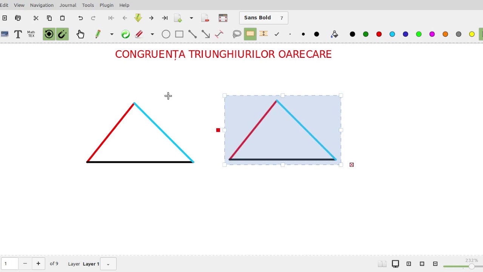Cut selection with the scissors icon
Image resolution: width=483 pixels, height=272 pixels.
click(36, 18)
